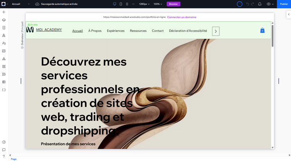Open the Add Elements plus panel
Viewport: 291px width, 161px height.
4,12
